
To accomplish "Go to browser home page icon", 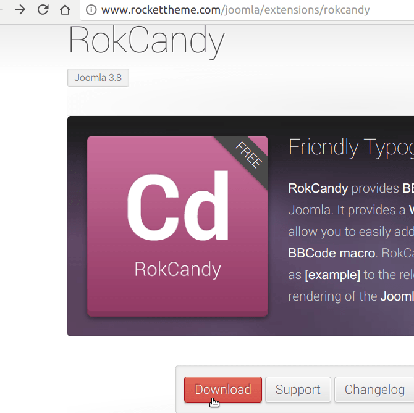I will [65, 10].
